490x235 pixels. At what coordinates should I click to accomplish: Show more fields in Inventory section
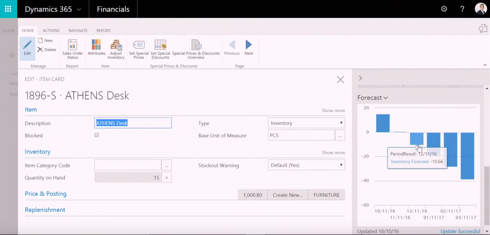point(333,153)
